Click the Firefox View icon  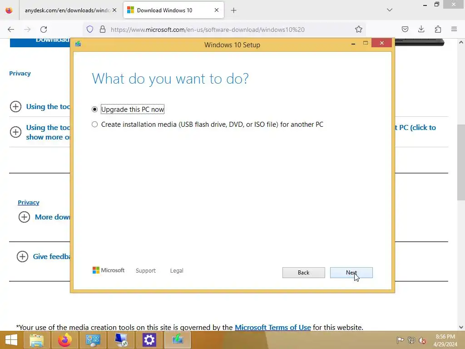[x=9, y=10]
